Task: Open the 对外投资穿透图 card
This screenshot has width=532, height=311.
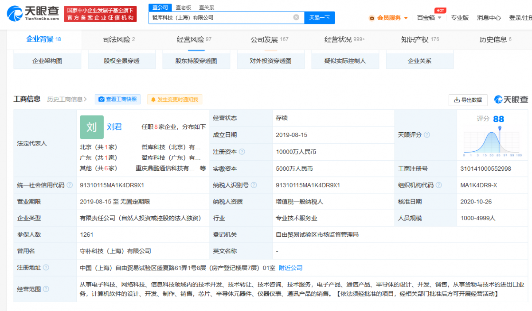Action: pos(270,61)
